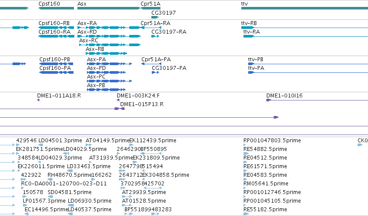Select EST AT01528.5prime
This screenshot has height=216, width=368.
point(144,201)
